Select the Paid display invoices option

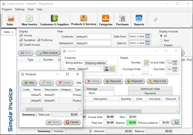pos(161,40)
